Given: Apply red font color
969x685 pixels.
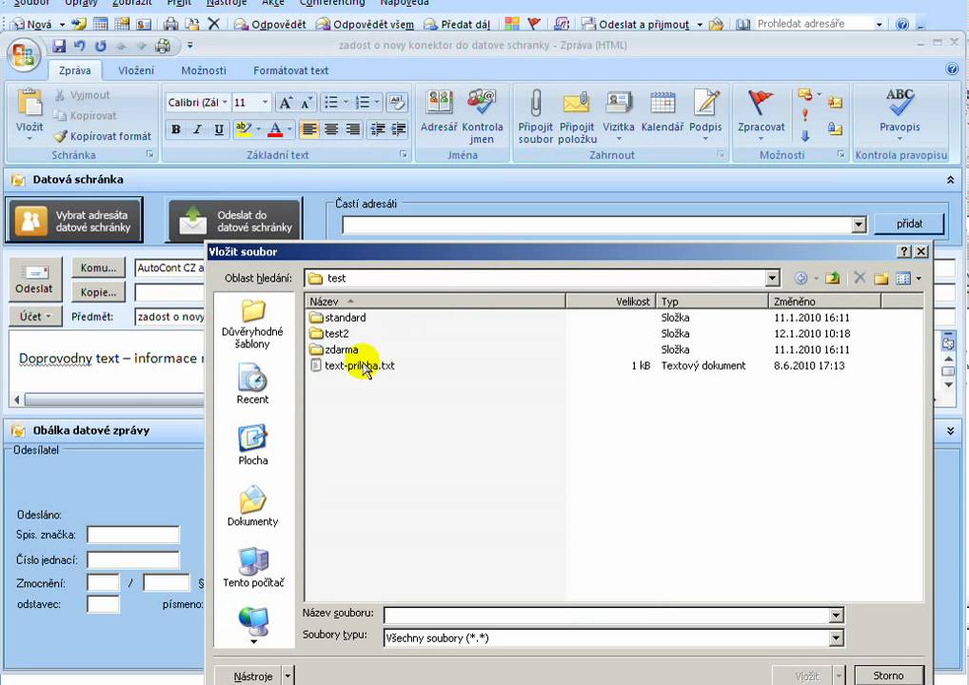Looking at the screenshot, I should click(x=276, y=129).
